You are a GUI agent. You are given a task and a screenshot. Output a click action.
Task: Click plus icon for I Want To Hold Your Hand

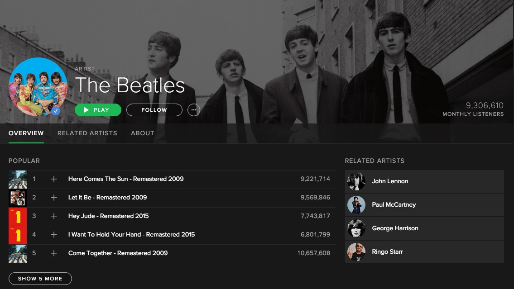click(54, 235)
